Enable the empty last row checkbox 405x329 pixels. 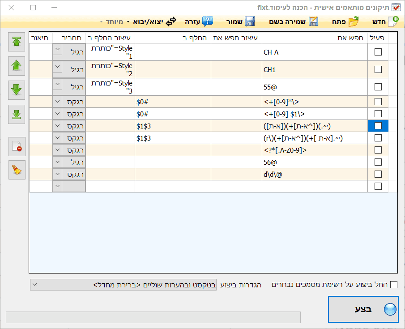pos(378,186)
